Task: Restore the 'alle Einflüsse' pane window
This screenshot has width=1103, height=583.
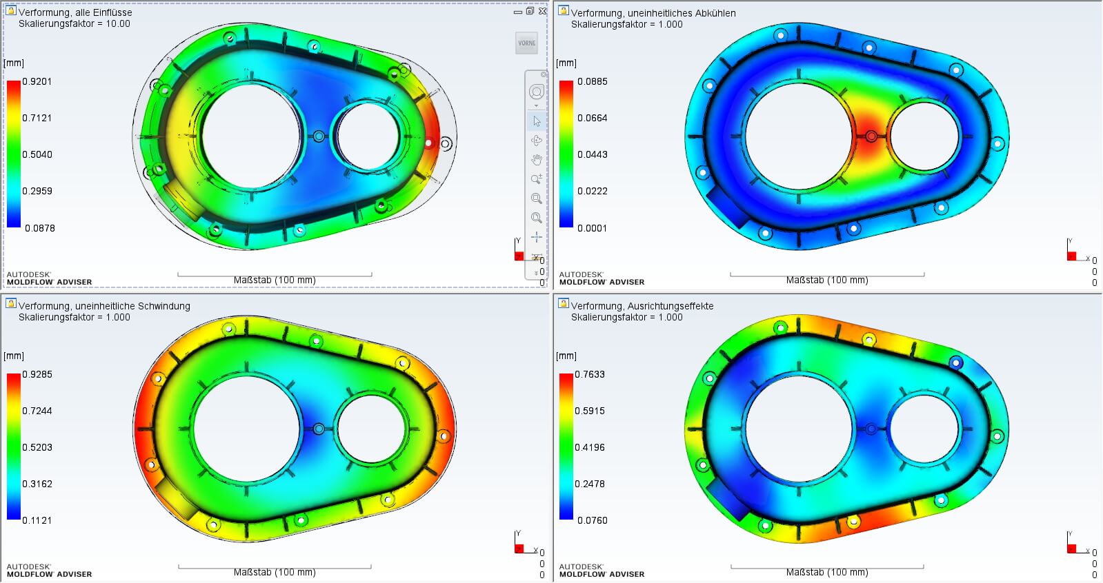Action: 530,11
